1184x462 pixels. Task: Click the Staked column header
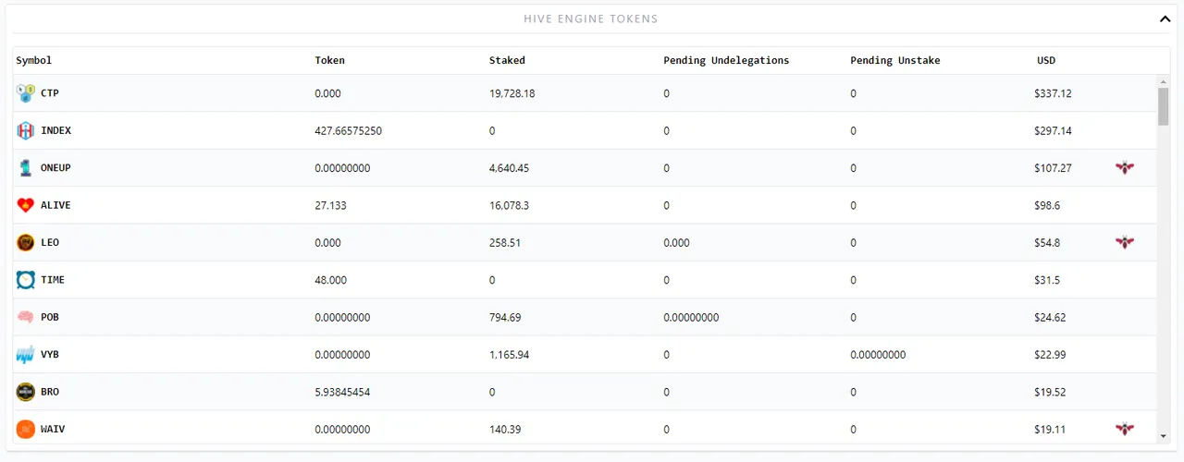[x=507, y=61]
